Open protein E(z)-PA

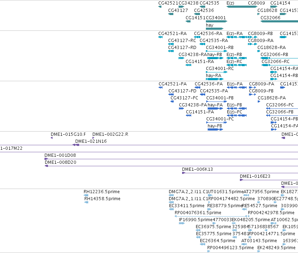coord(235,84)
